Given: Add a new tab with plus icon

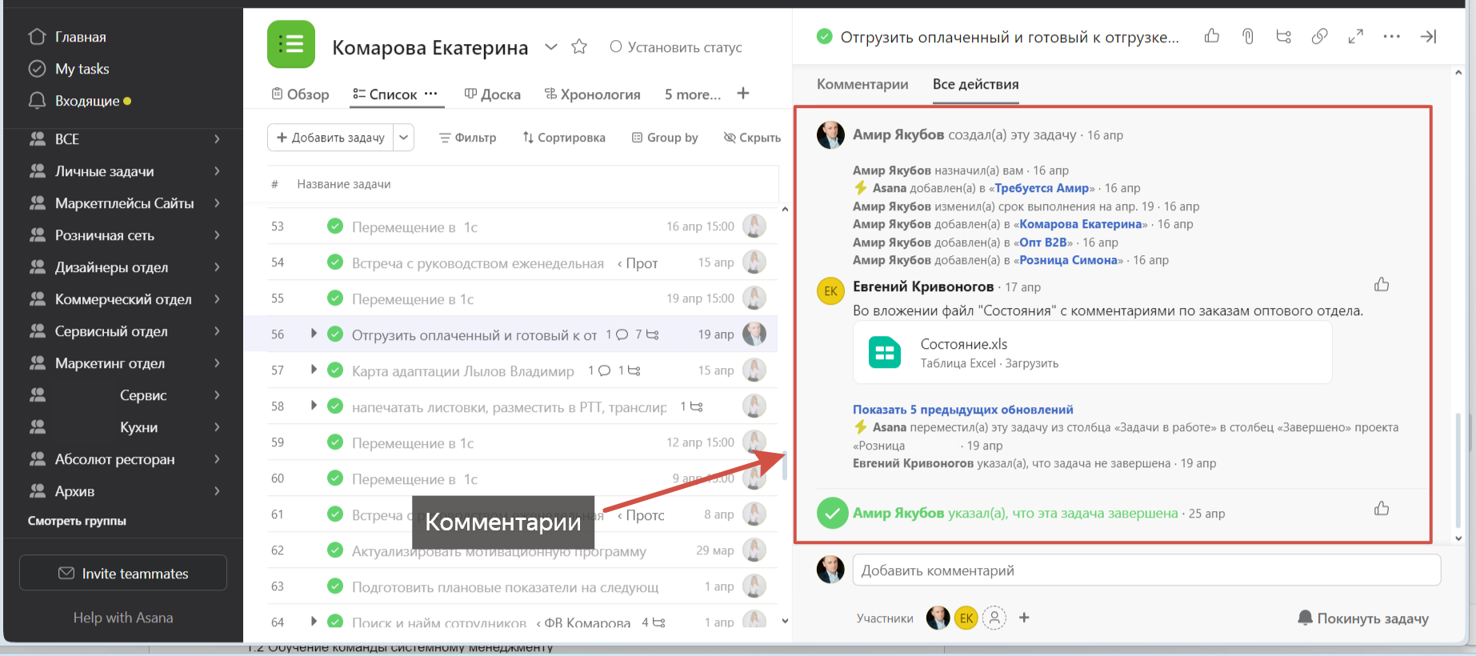Looking at the screenshot, I should [743, 94].
